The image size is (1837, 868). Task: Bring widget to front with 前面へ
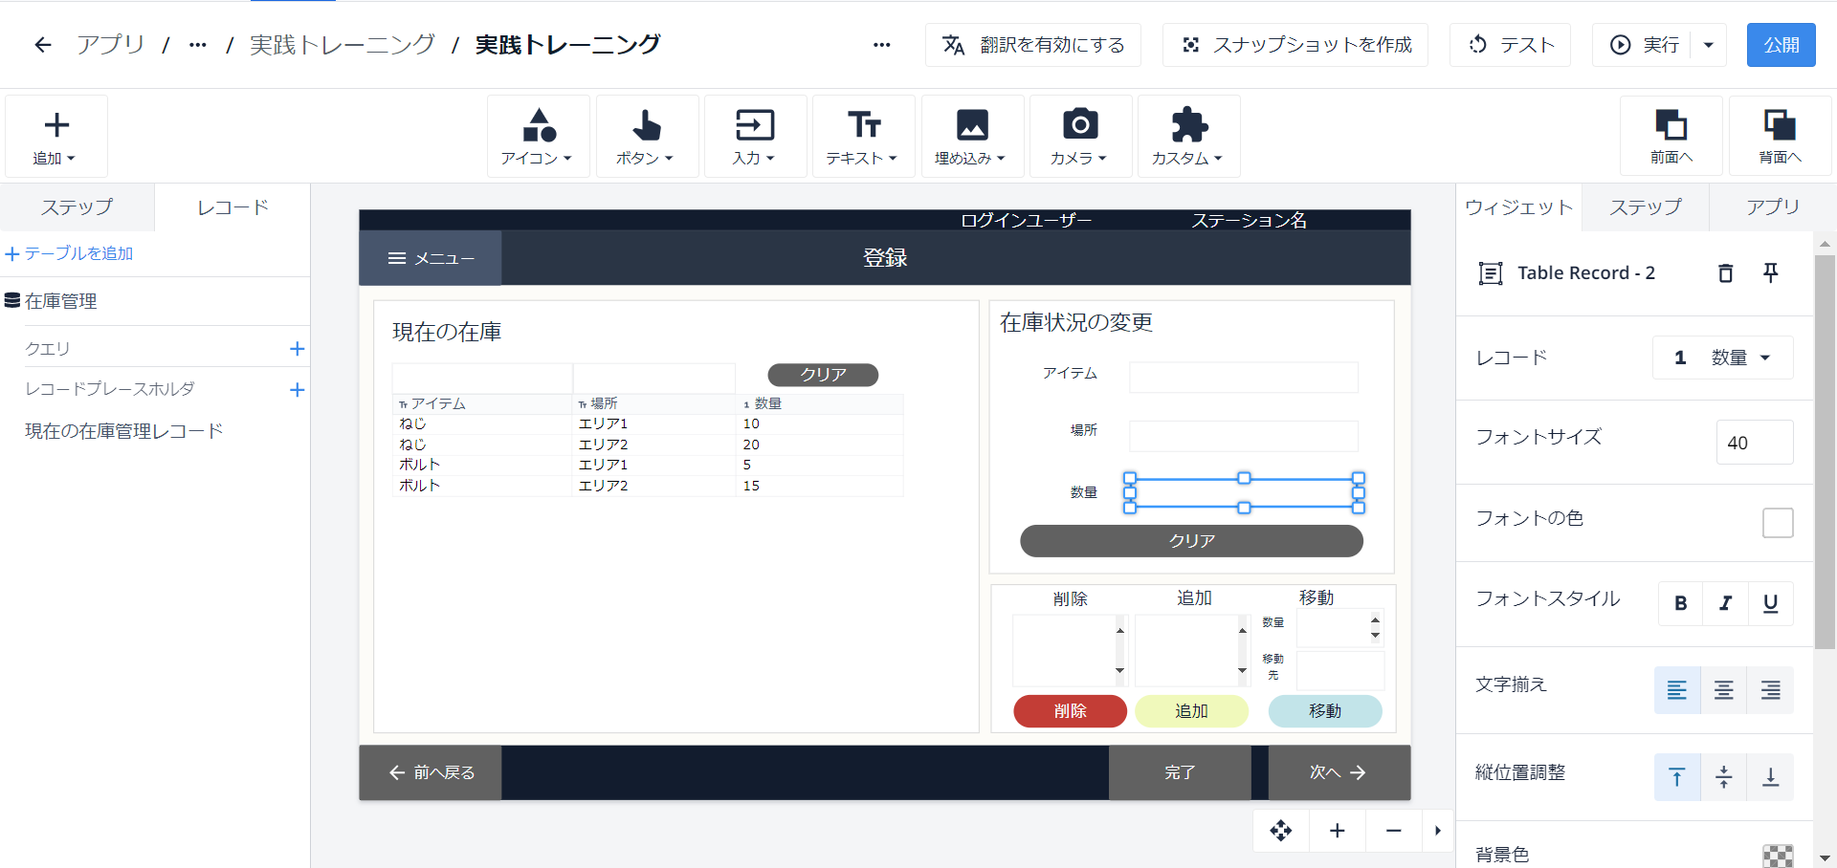pyautogui.click(x=1671, y=136)
